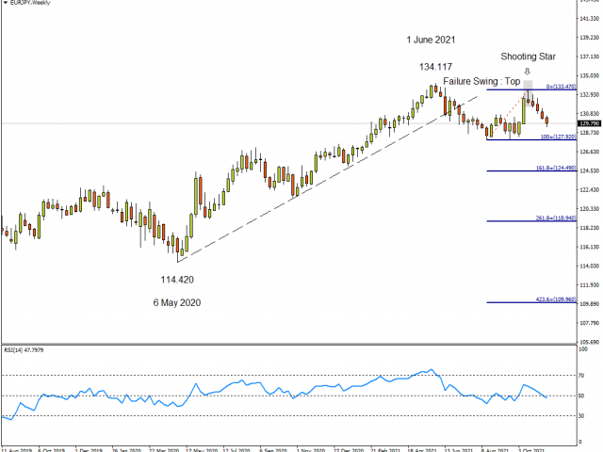The width and height of the screenshot is (603, 452).
Task: Select the "1 June 2021" date annotation
Action: click(431, 40)
